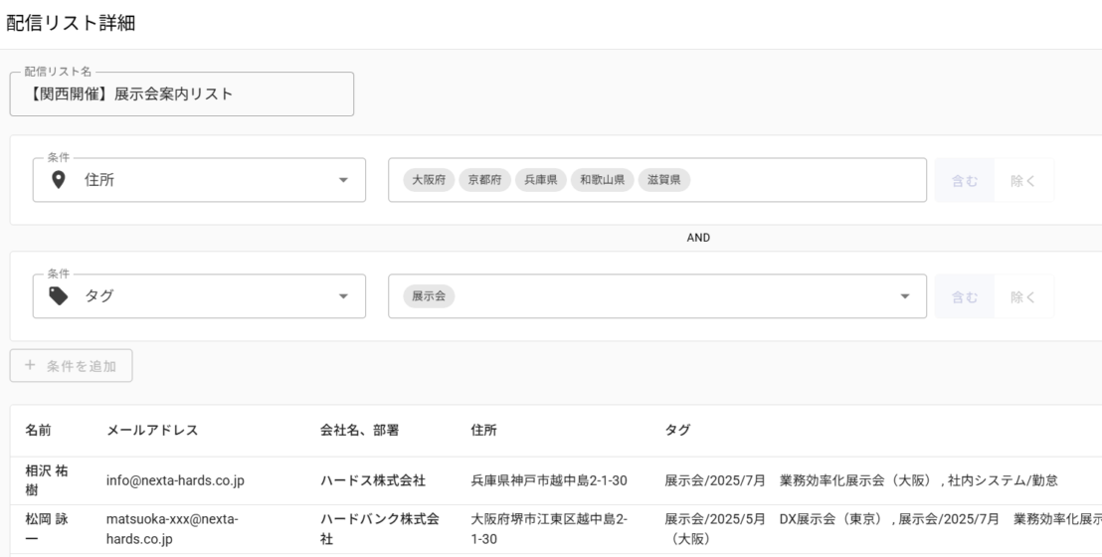
Task: Click the tag icon in tag condition
Action: (x=59, y=295)
